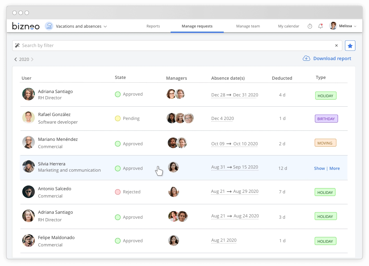Viewport: 369px width, 266px height.
Task: Click the Download report link
Action: 332,59
